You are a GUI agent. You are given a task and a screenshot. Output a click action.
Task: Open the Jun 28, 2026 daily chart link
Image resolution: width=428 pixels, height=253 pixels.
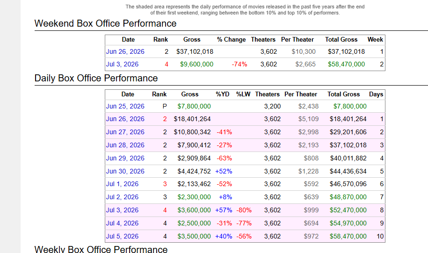tap(125, 145)
